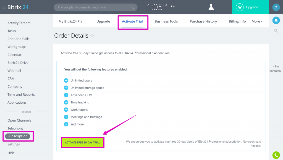
Task: Switch to the Upgrade tab
Action: click(x=103, y=21)
